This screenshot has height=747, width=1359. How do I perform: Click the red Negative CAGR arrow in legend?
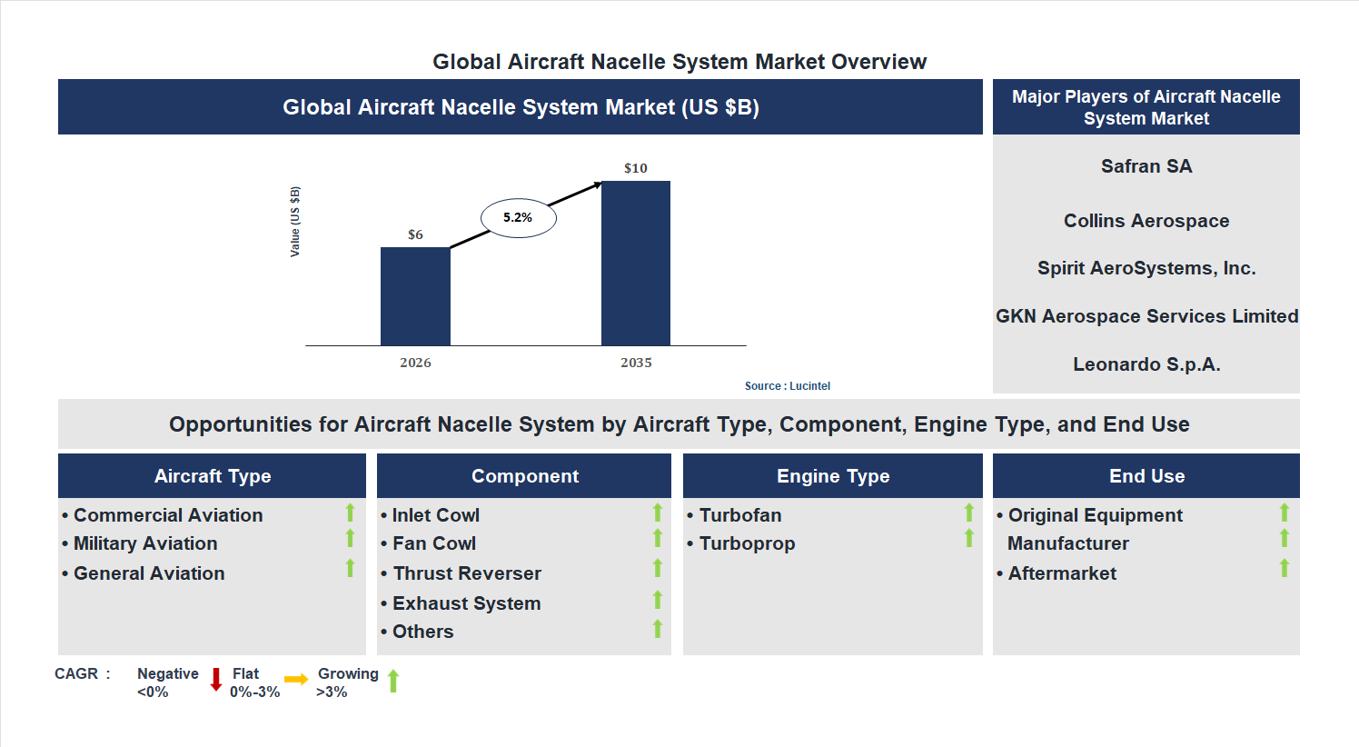point(217,681)
